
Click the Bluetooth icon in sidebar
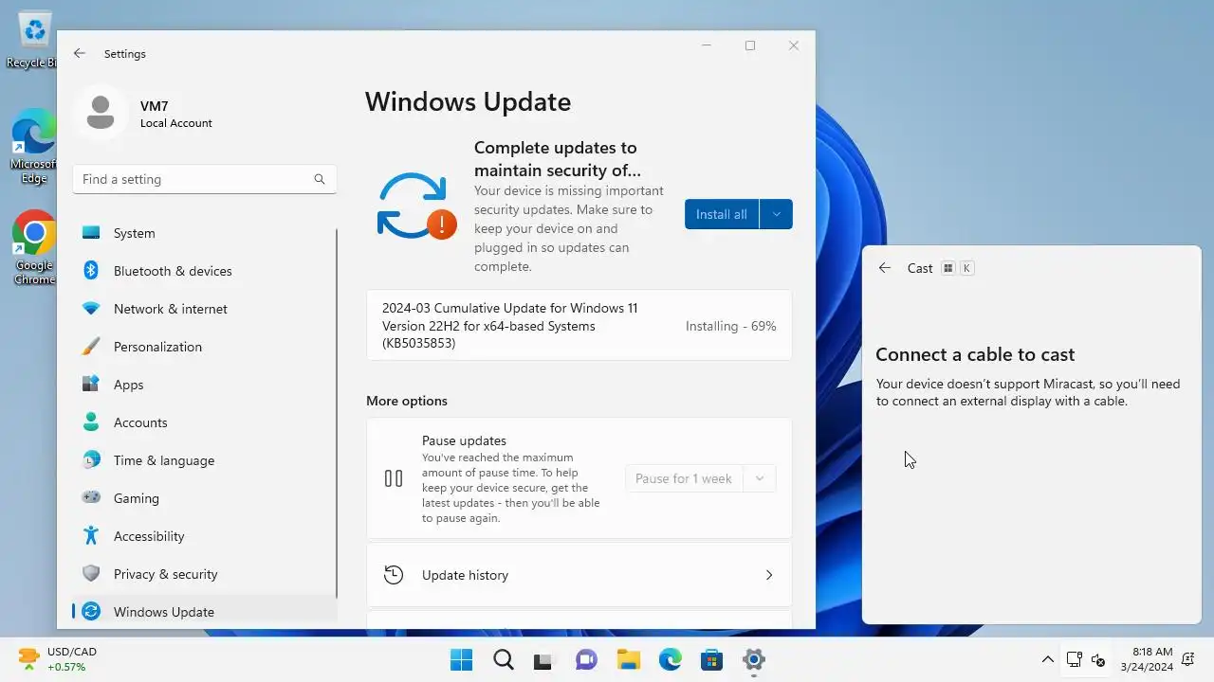click(91, 271)
